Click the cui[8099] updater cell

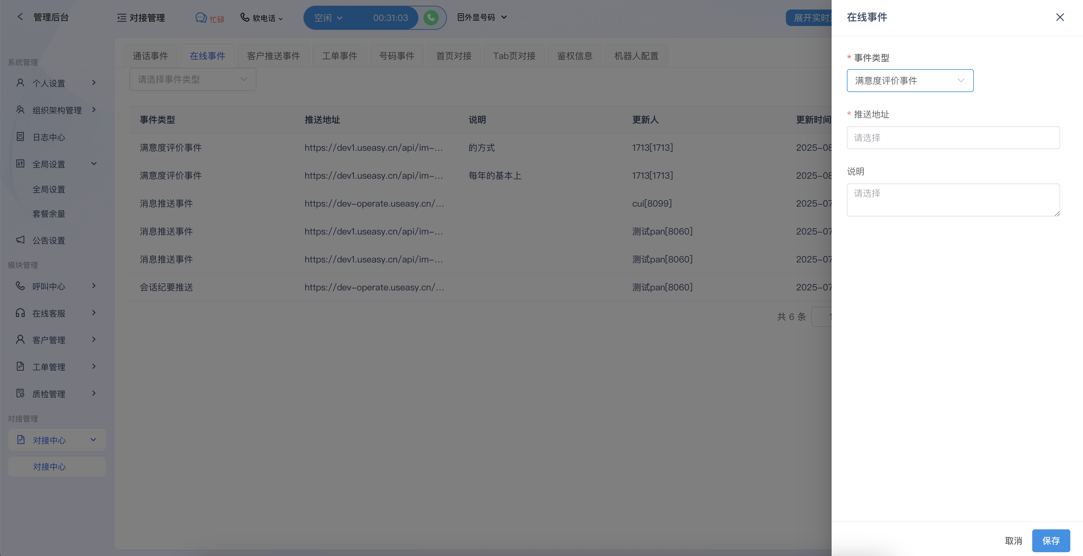coord(652,203)
